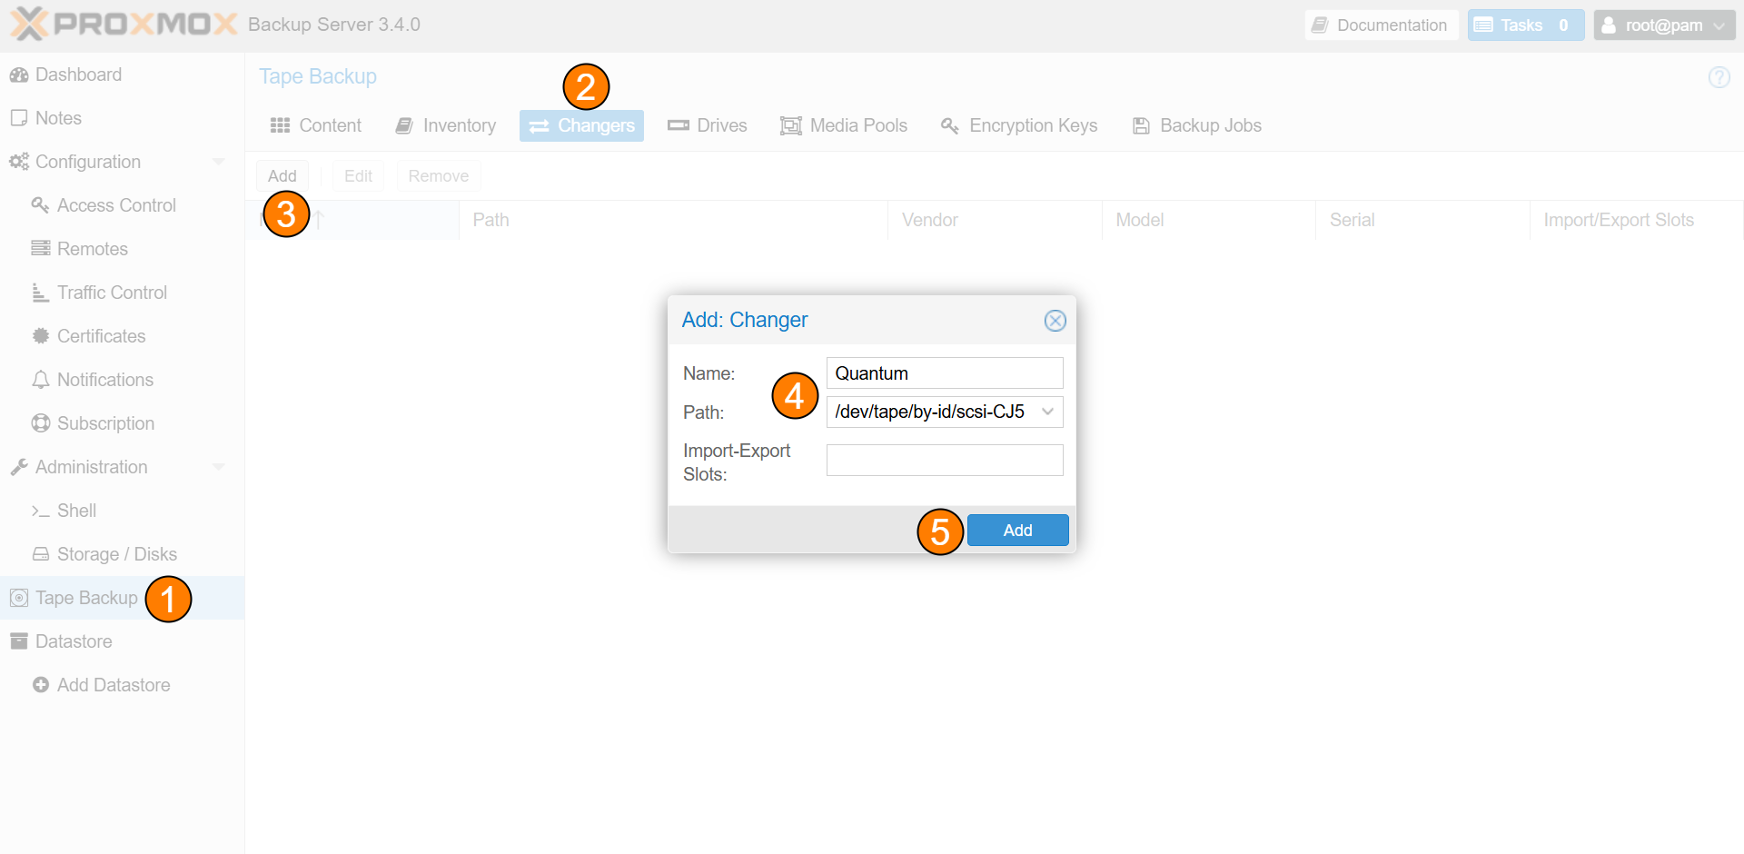Switch to the Drives tab
The height and width of the screenshot is (854, 1744).
coord(708,125)
